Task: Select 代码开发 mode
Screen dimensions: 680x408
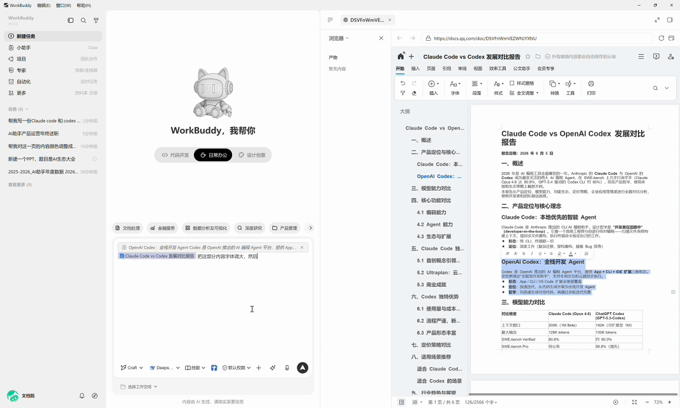Action: coord(175,155)
